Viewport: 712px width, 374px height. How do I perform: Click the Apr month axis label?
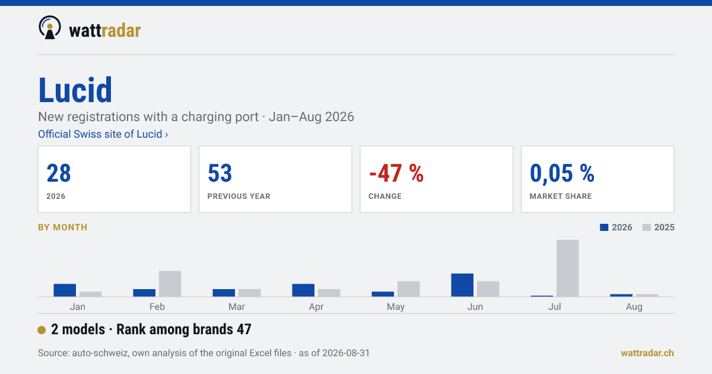(x=316, y=306)
